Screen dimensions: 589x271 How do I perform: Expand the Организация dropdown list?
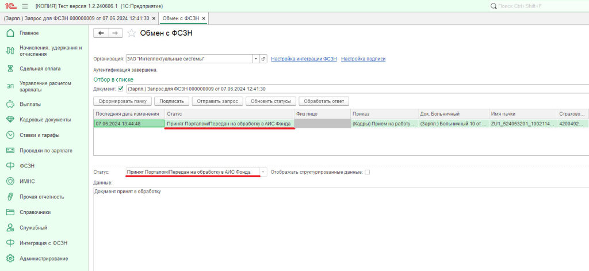256,59
